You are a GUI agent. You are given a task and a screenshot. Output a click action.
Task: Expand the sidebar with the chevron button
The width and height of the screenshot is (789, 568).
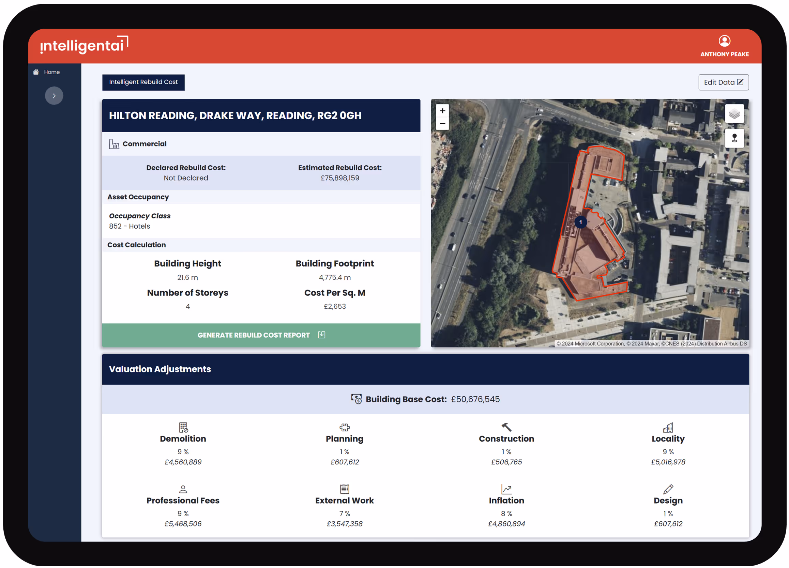(x=54, y=96)
